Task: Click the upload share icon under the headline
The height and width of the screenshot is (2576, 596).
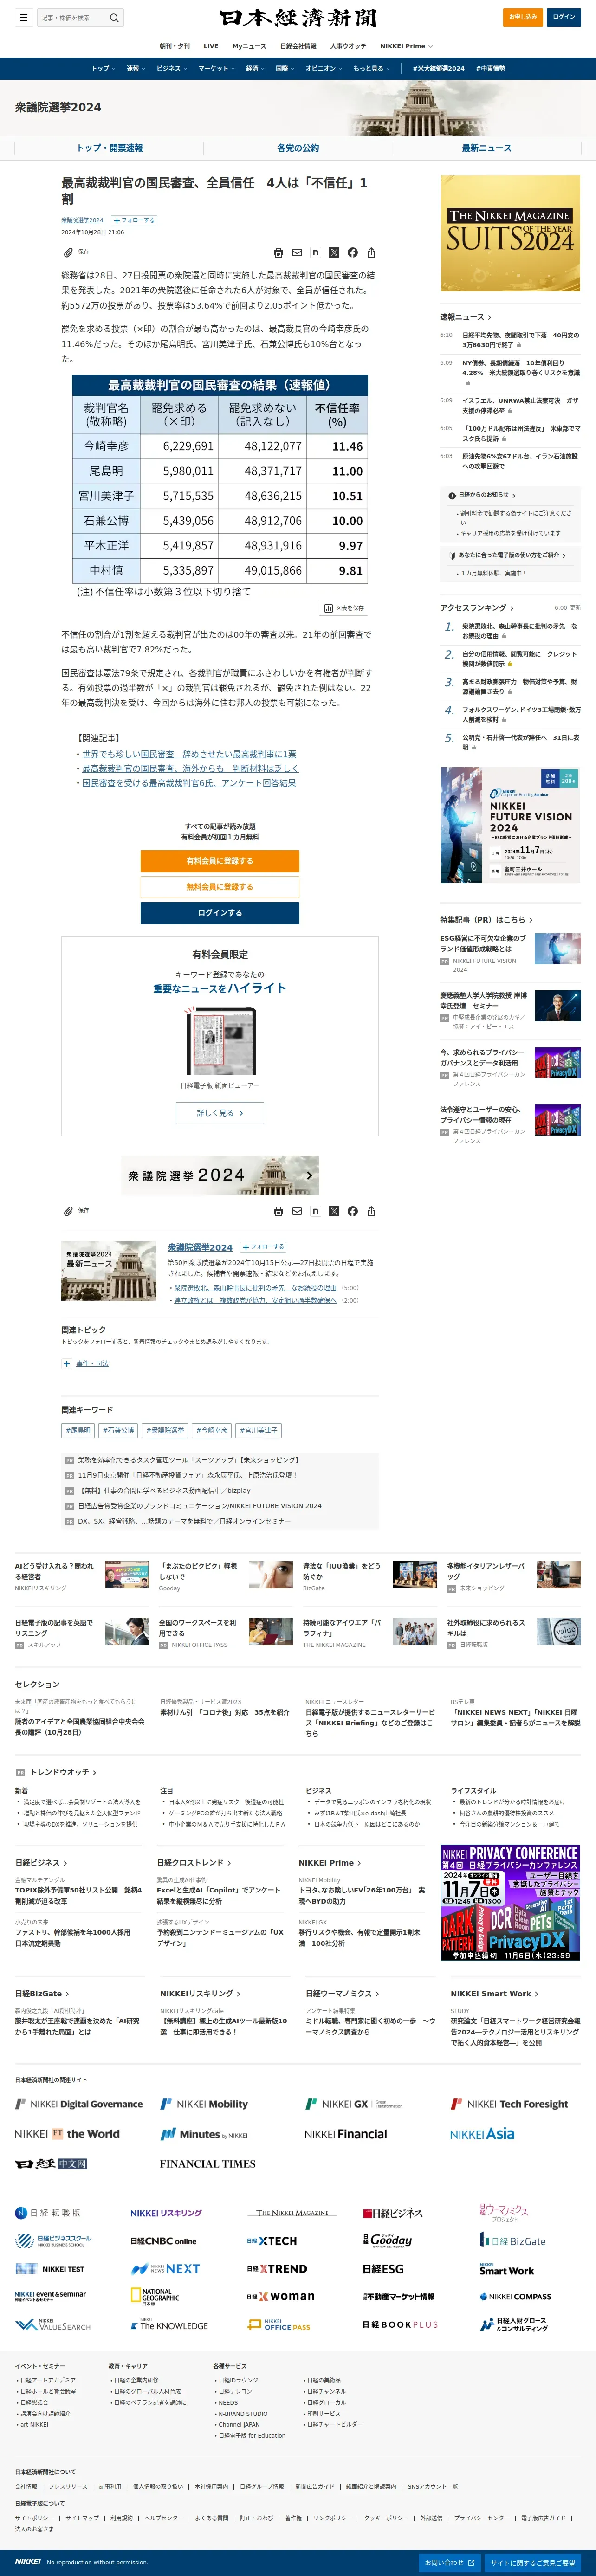Action: coord(371,252)
